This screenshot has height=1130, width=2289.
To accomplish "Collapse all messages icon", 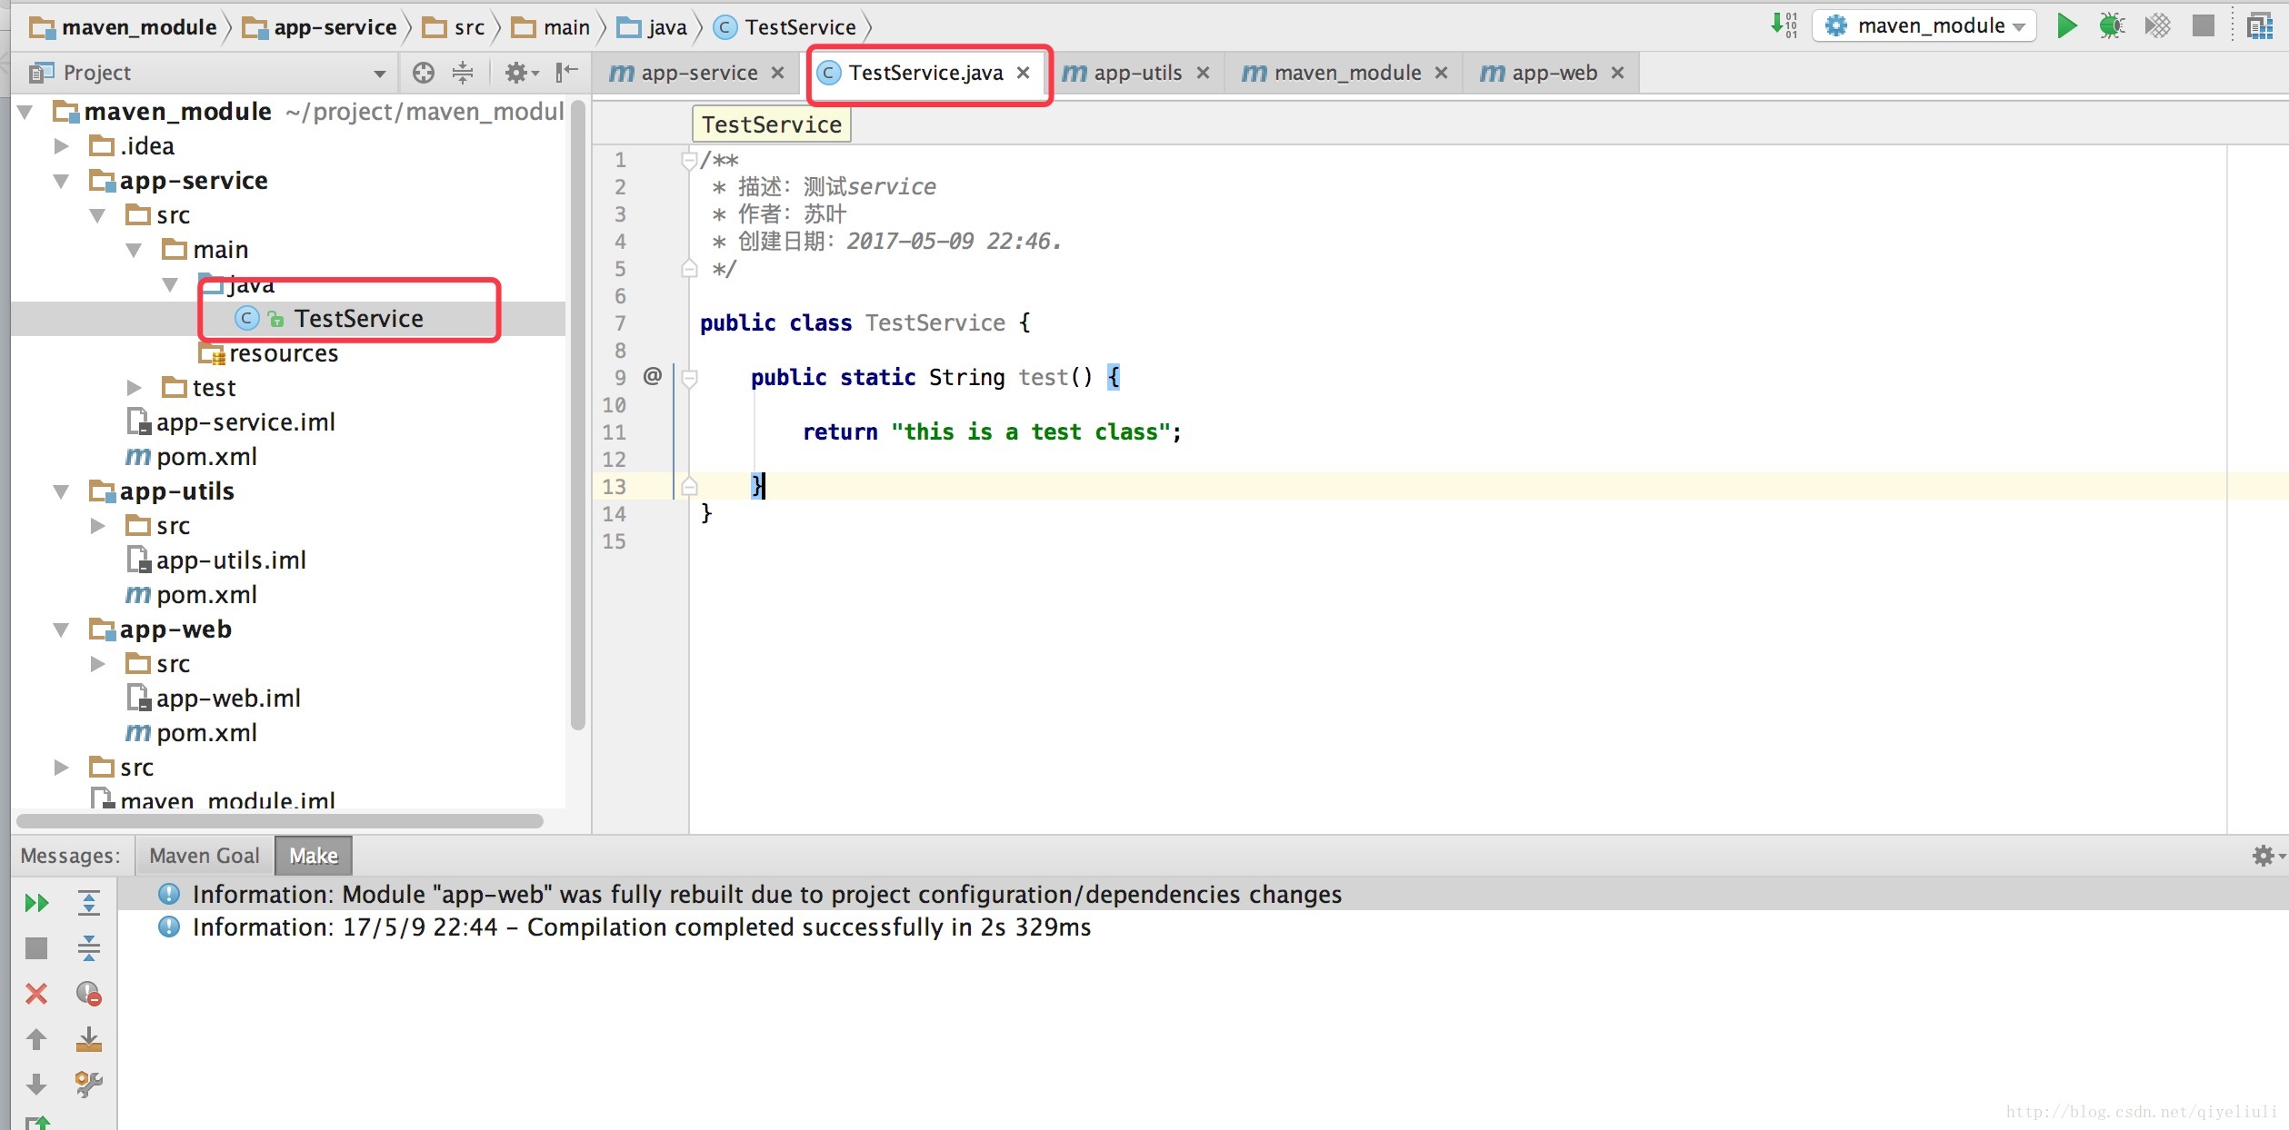I will [88, 948].
